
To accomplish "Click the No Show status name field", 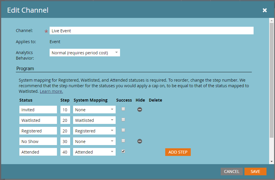I will 38,142.
